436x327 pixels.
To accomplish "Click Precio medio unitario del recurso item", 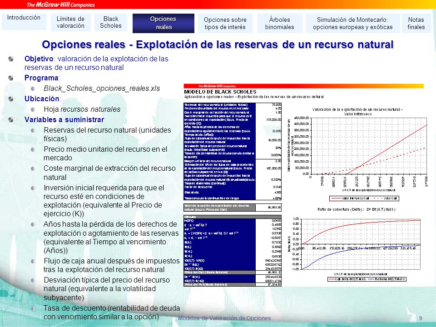I will point(105,154).
